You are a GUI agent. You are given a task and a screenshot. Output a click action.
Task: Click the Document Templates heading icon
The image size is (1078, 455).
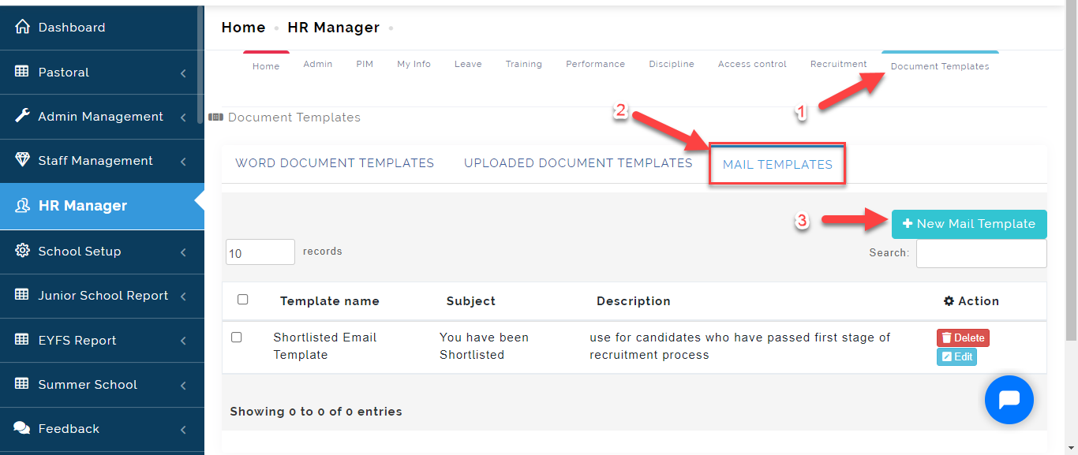coord(215,117)
